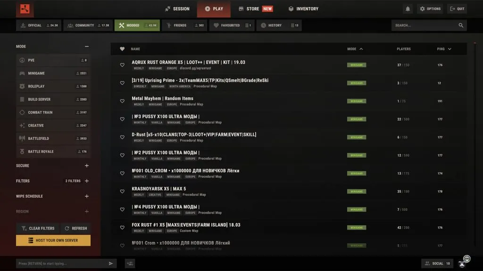
Task: Click the 42 / 200 player count
Action: point(403,228)
